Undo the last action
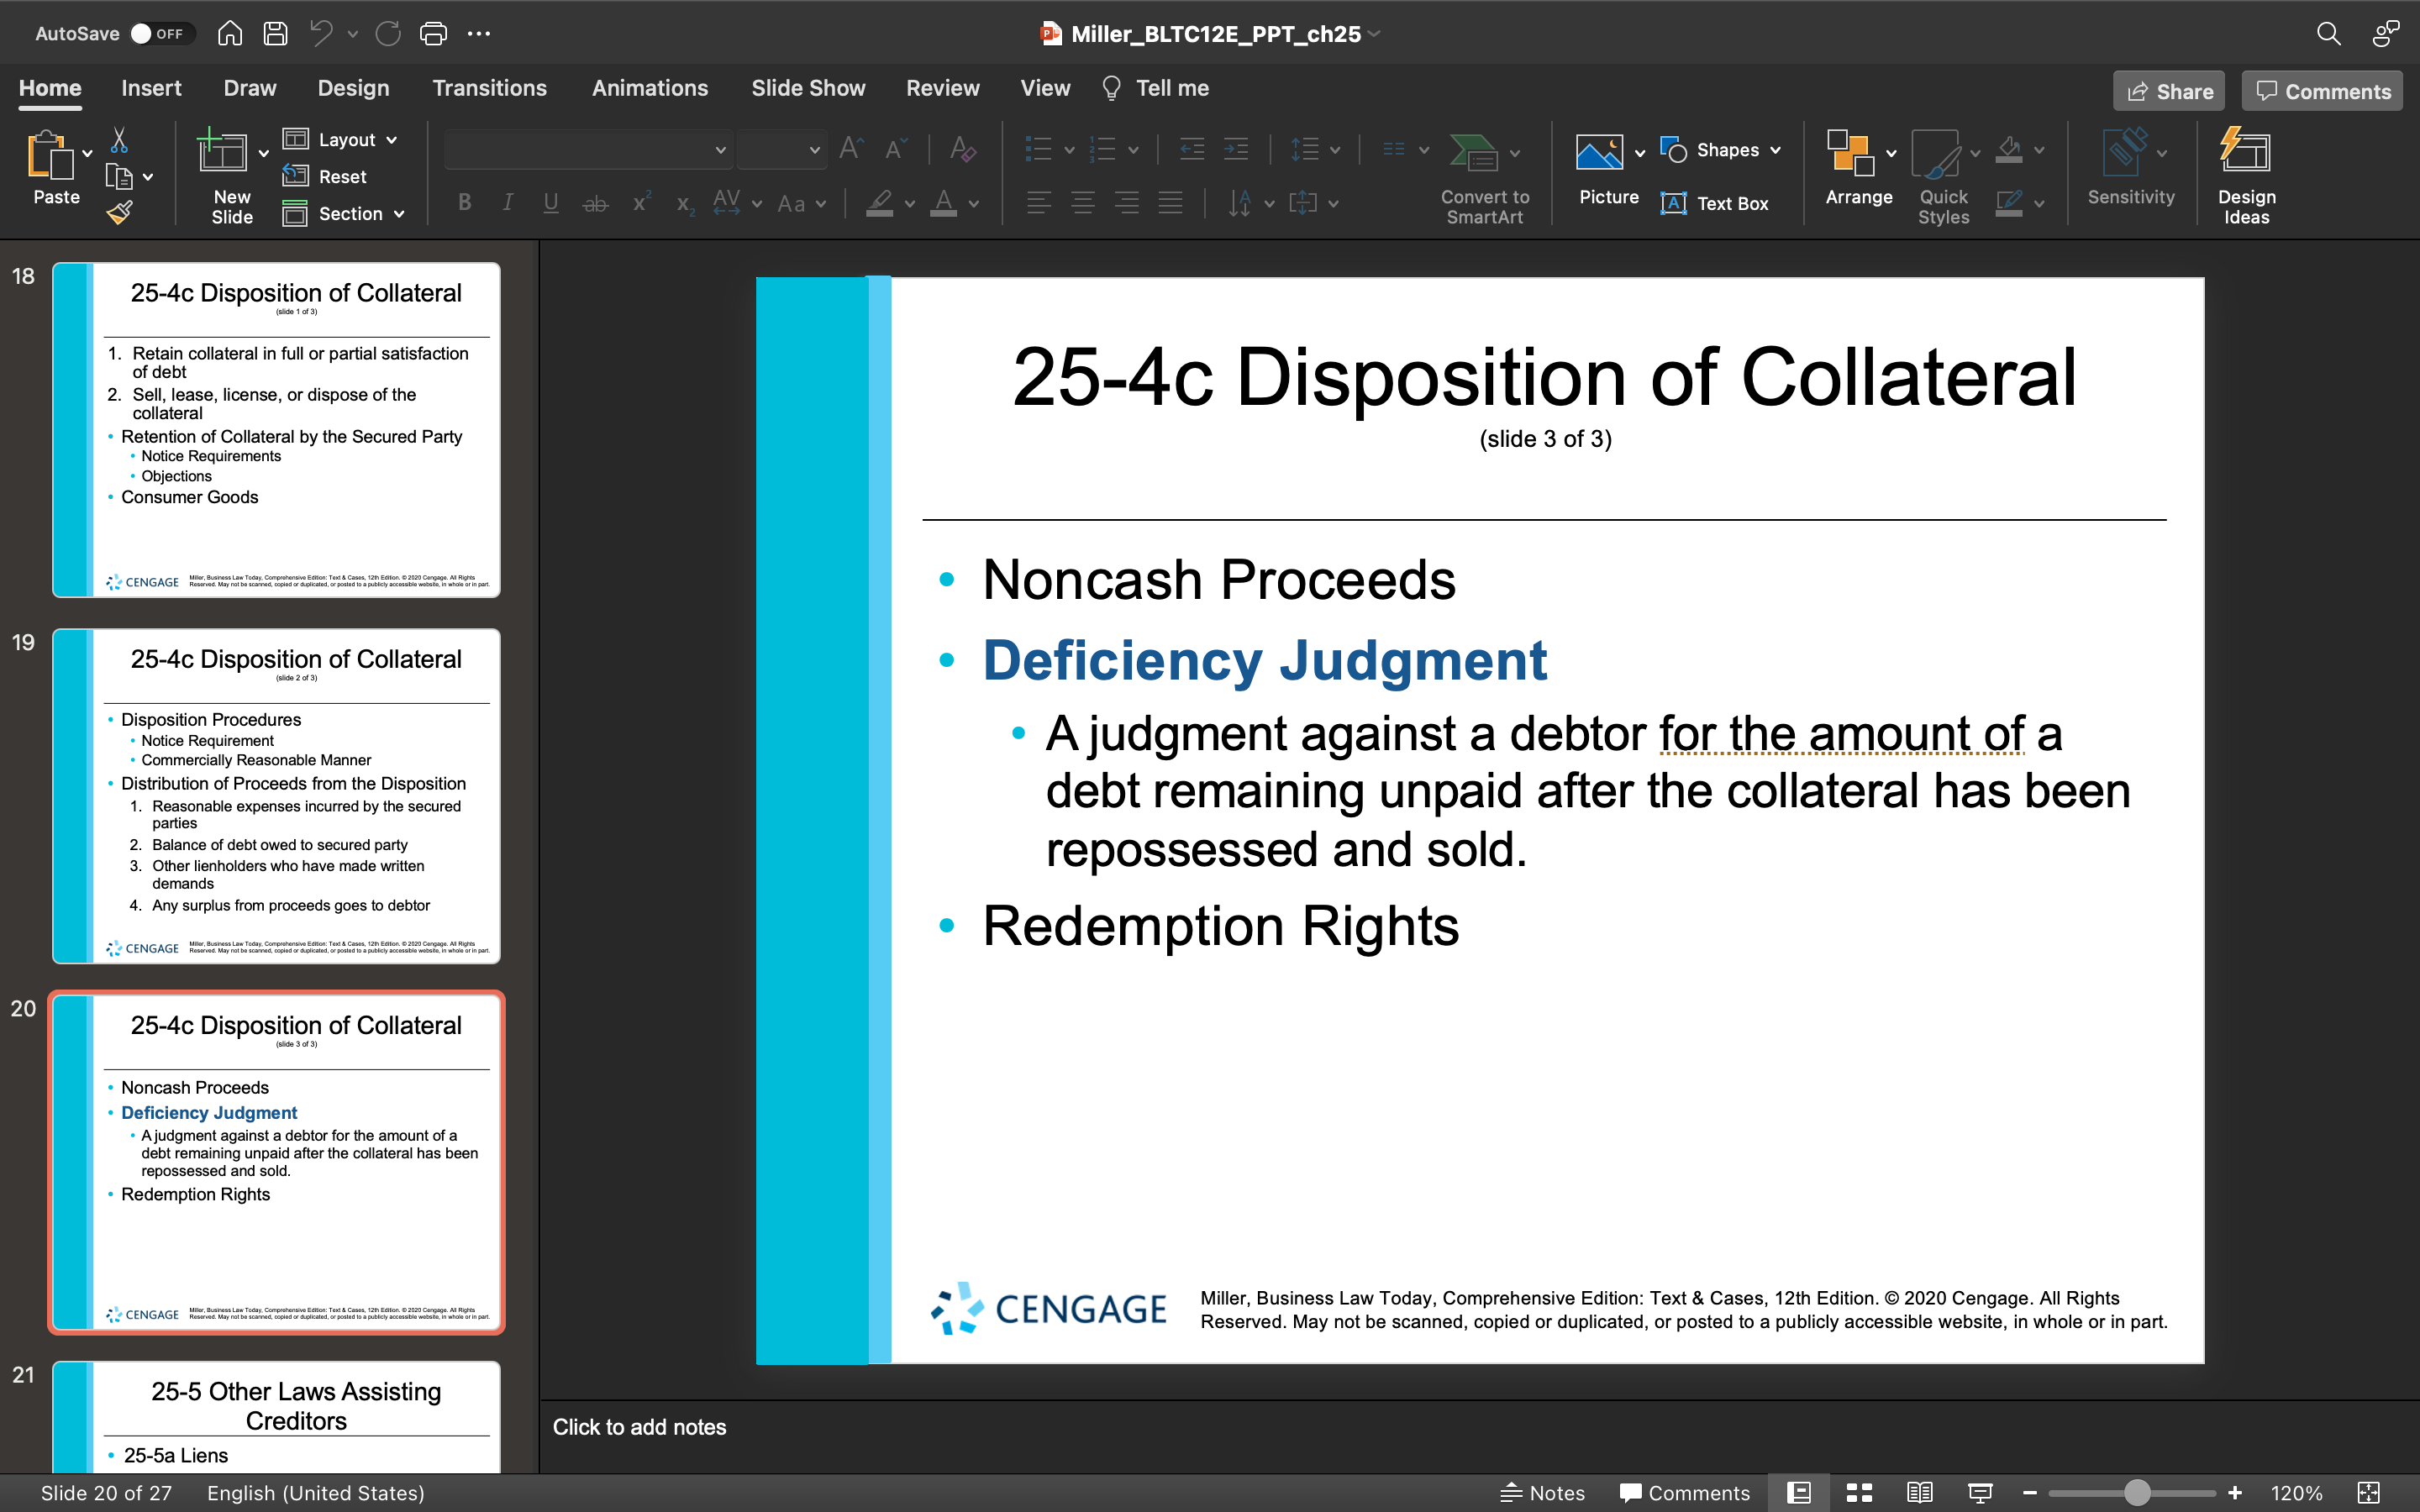 [321, 33]
